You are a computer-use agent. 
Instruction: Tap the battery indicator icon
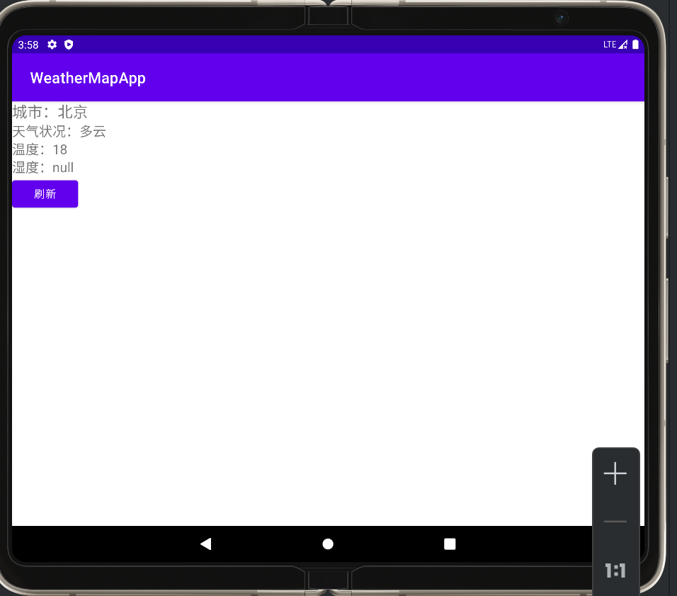[635, 44]
